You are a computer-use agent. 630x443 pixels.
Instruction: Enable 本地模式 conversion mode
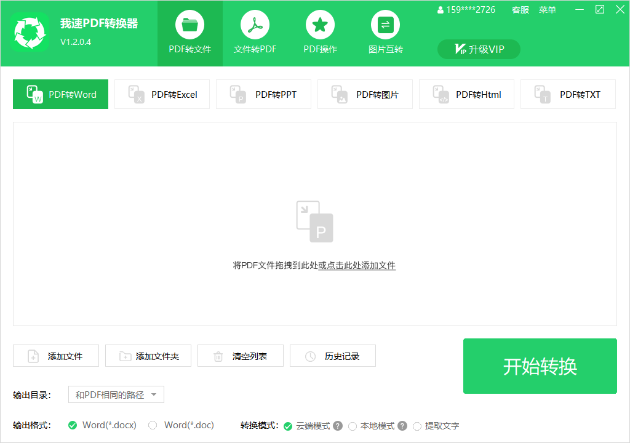pyautogui.click(x=353, y=426)
